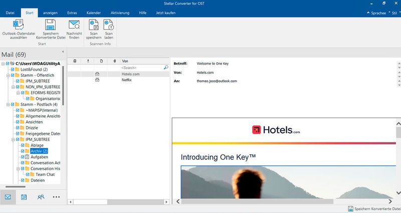The image size is (401, 213).
Task: Open the calendar view in bottom navigation
Action: (24, 197)
